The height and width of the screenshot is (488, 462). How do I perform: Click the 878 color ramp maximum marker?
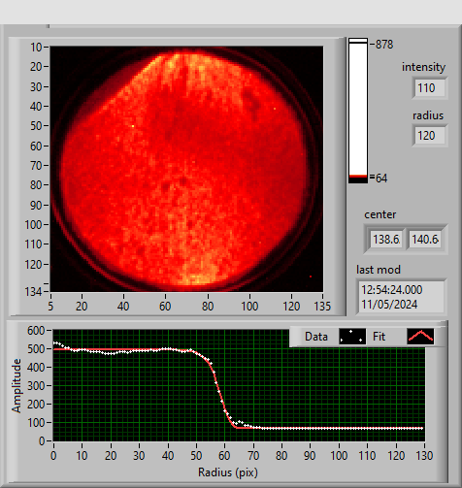(381, 45)
